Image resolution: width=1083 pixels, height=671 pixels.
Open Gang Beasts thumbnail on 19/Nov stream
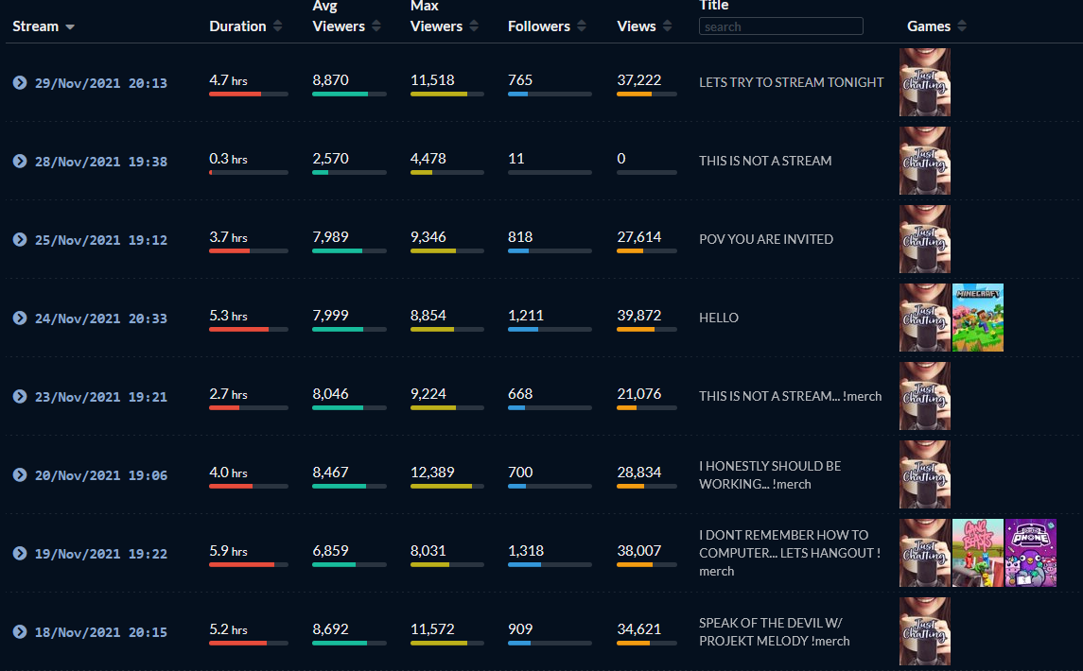978,553
